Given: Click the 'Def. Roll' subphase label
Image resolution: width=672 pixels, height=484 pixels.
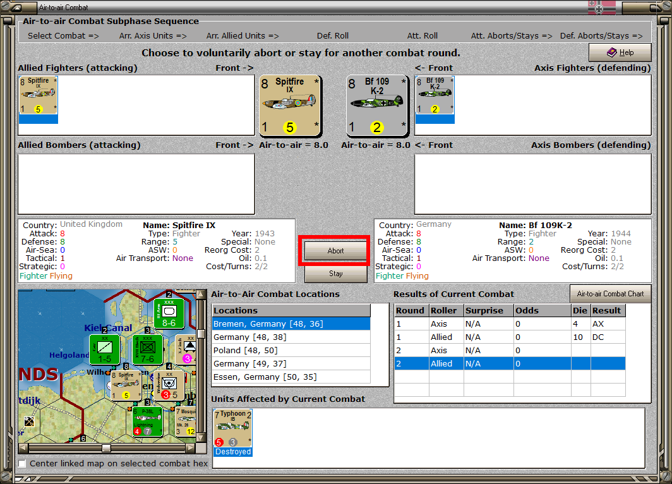Looking at the screenshot, I should 333,35.
